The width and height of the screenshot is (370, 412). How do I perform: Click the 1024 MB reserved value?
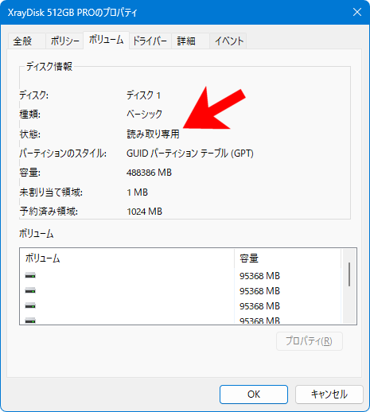(x=144, y=212)
